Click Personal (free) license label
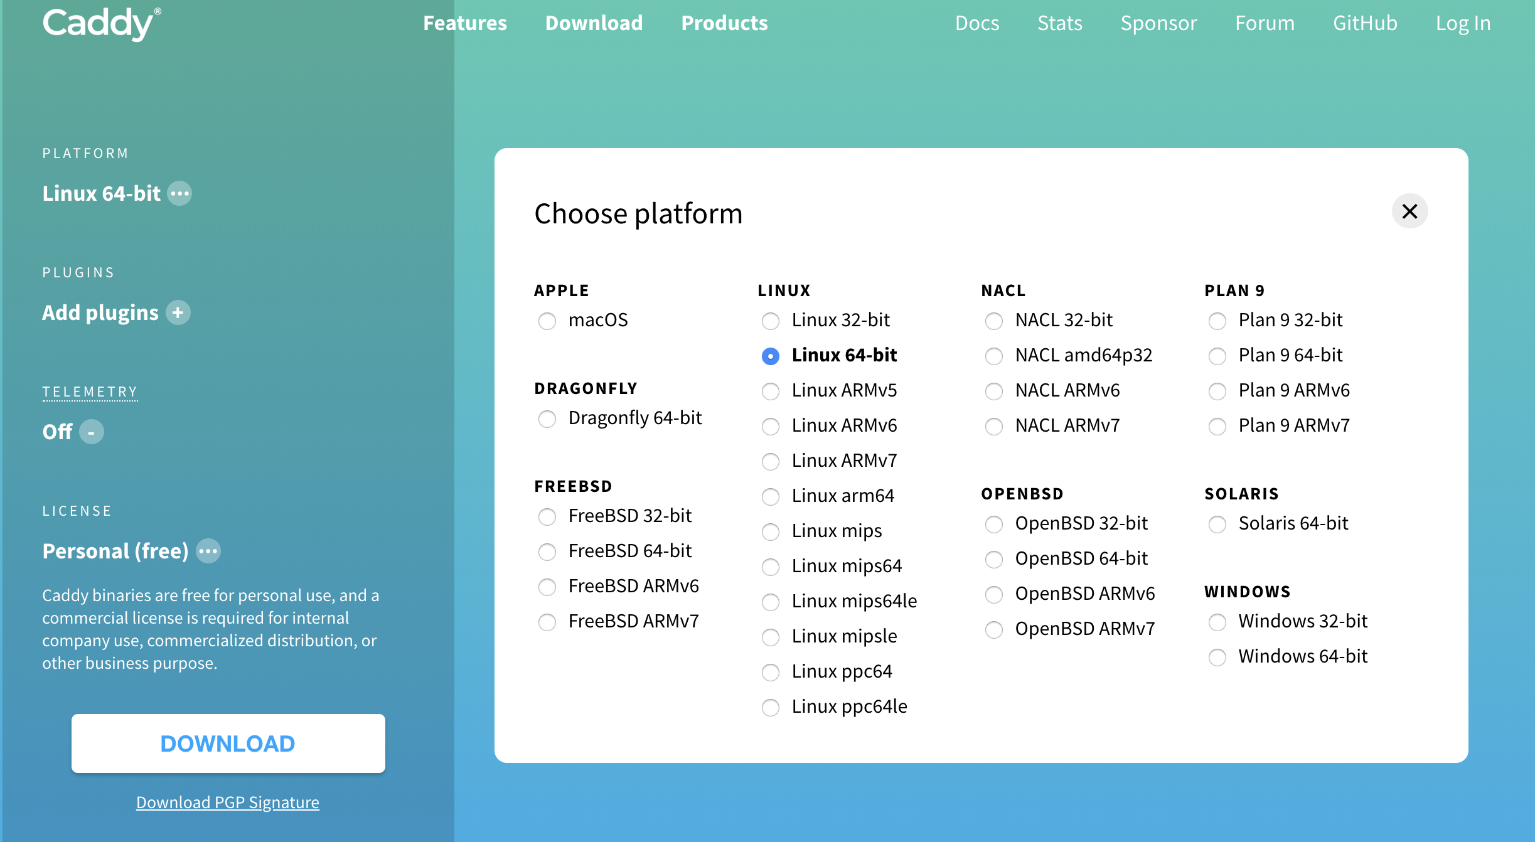The width and height of the screenshot is (1535, 842). (115, 551)
